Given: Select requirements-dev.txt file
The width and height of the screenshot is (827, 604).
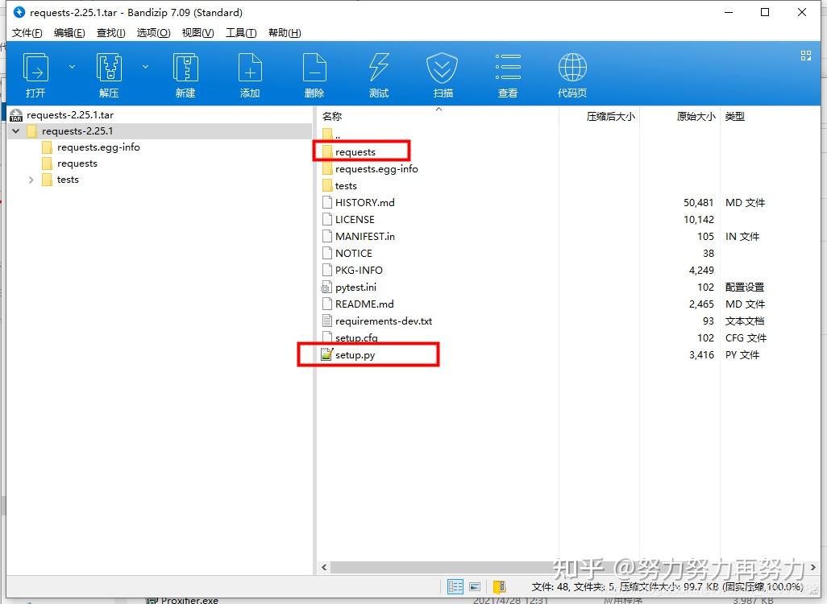Looking at the screenshot, I should pyautogui.click(x=384, y=321).
